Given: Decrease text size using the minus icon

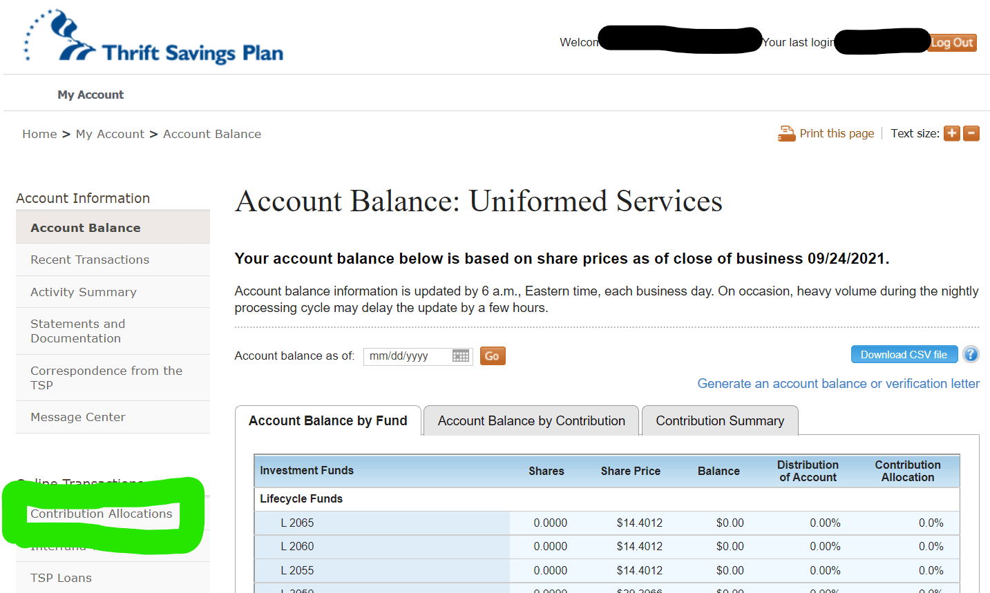Looking at the screenshot, I should (971, 133).
